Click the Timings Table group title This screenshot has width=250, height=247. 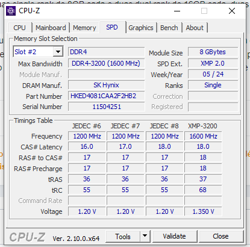[x=33, y=120]
